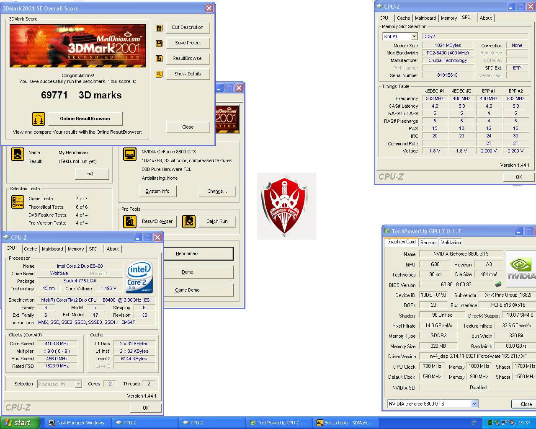The width and height of the screenshot is (536, 429).
Task: Click the Manufacturer field Crucial Technology
Action: (x=448, y=61)
